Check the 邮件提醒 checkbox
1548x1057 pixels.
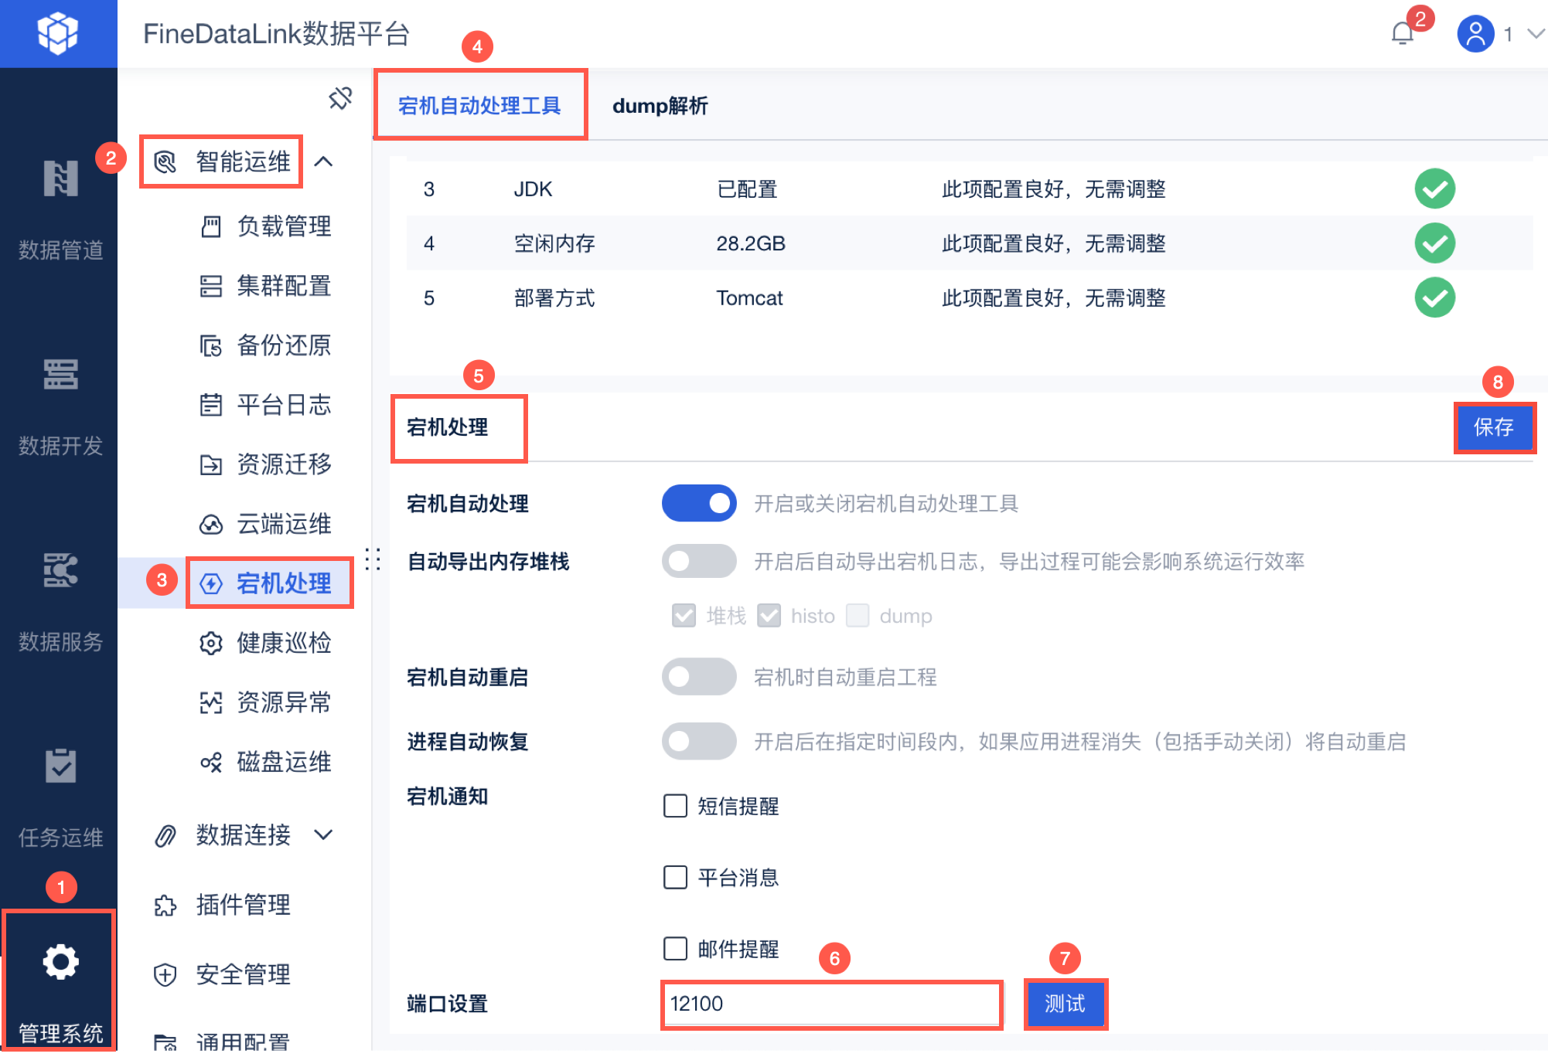tap(675, 948)
